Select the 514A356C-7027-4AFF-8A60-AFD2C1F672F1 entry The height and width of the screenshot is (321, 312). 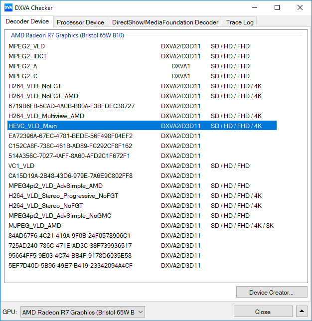[142, 156]
